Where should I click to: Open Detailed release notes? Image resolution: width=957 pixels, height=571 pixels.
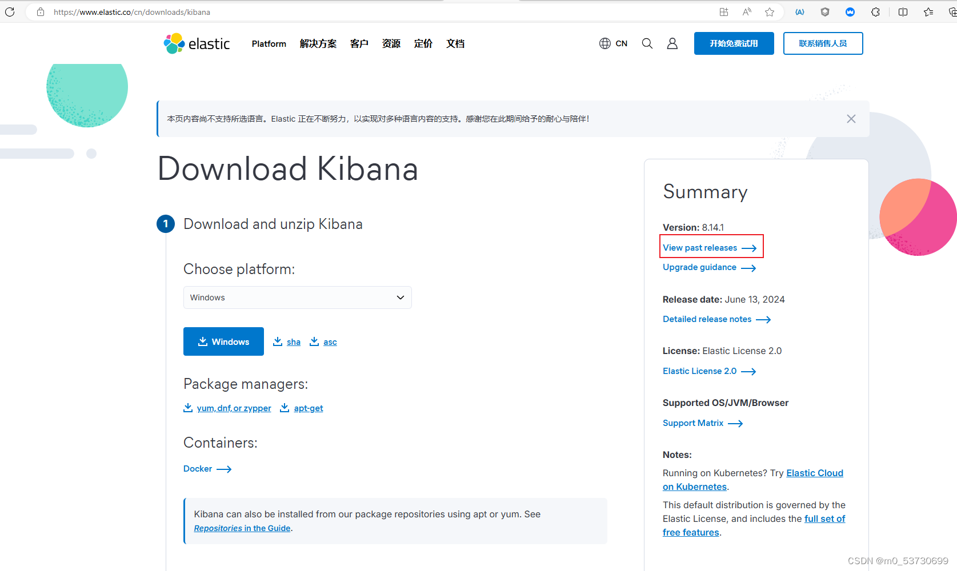pyautogui.click(x=707, y=319)
